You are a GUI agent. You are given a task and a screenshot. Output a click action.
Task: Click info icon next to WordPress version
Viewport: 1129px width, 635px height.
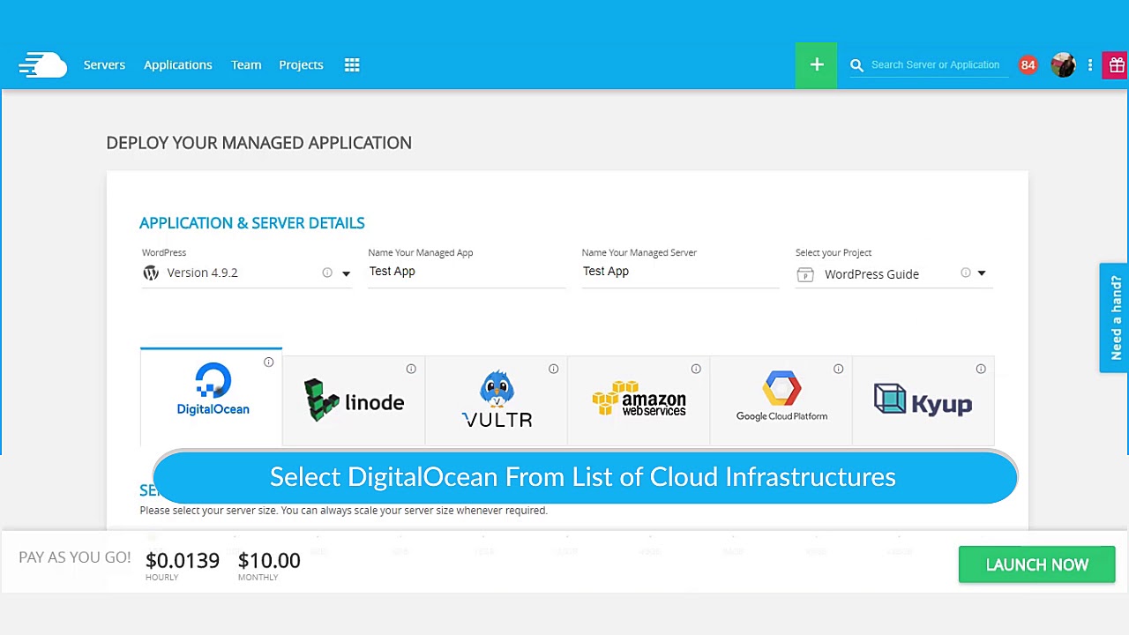point(327,273)
